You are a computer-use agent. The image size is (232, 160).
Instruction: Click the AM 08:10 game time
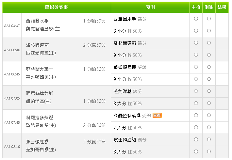point(12,147)
